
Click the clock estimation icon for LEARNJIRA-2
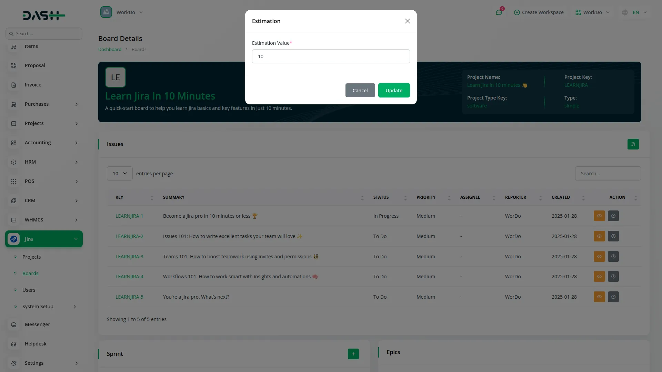point(613,236)
